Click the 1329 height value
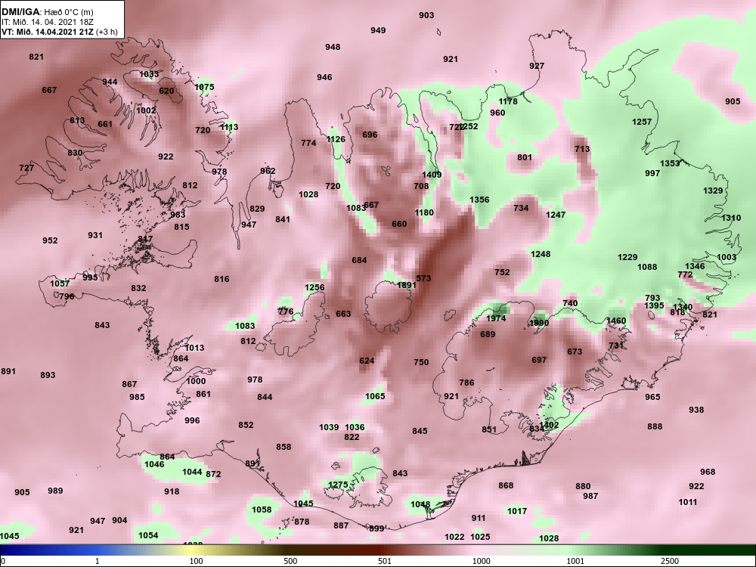Image resolution: width=756 pixels, height=567 pixels. pos(713,191)
